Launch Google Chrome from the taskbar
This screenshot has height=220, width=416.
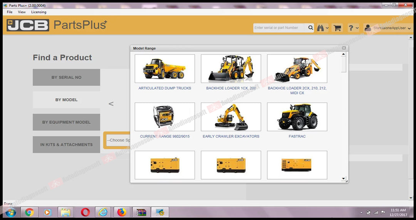click(29, 212)
